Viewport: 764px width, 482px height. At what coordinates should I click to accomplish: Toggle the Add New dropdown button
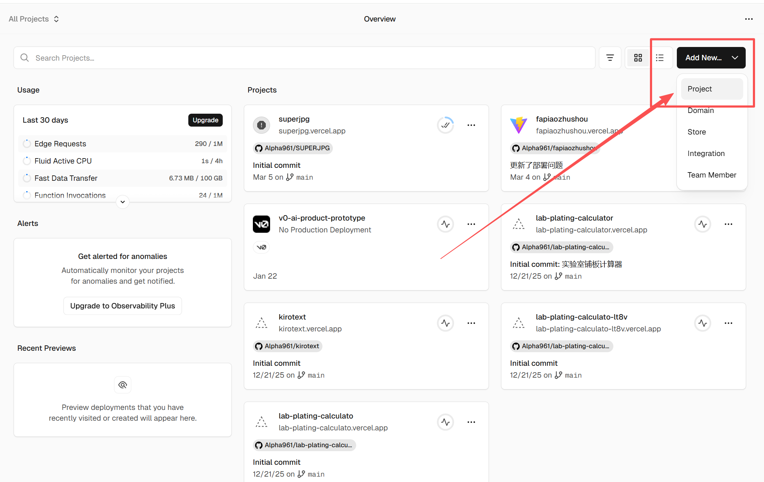coord(711,58)
